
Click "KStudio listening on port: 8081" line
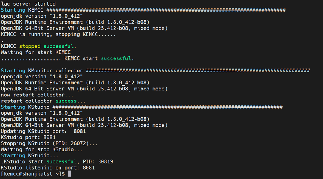(x=48, y=168)
